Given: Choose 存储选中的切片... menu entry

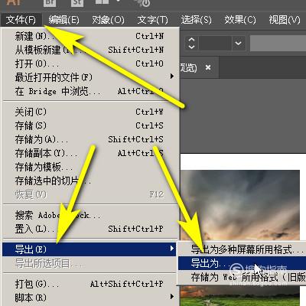Looking at the screenshot, I should (90, 181).
